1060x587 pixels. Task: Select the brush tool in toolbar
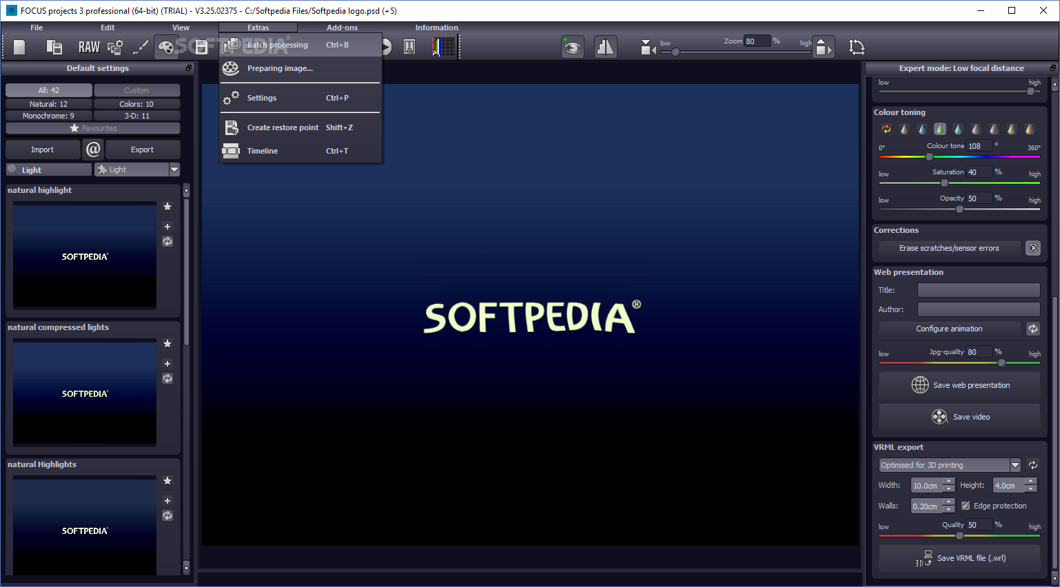click(141, 47)
